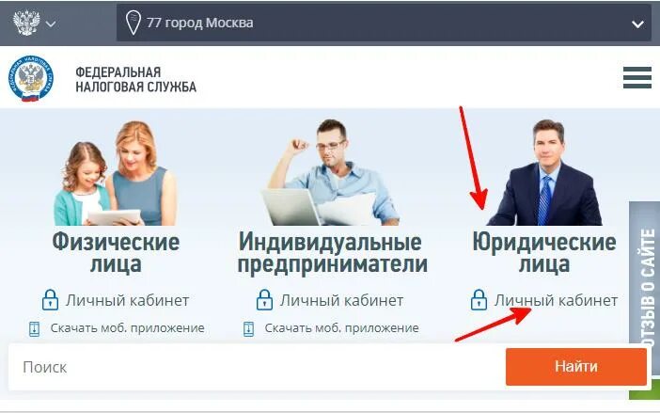The width and height of the screenshot is (660, 413).
Task: Click the orange Найти button
Action: (575, 366)
